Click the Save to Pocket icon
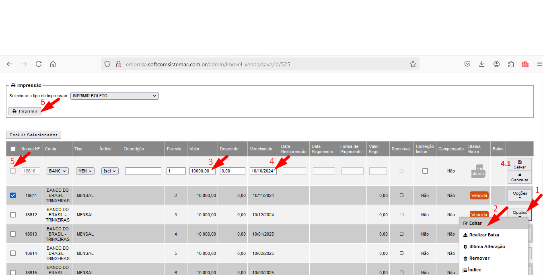The height and width of the screenshot is (275, 543). click(x=467, y=64)
